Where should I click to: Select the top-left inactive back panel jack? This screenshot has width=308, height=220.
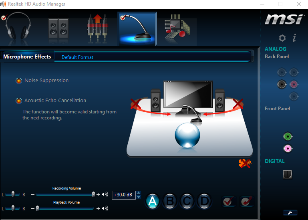(x=282, y=73)
